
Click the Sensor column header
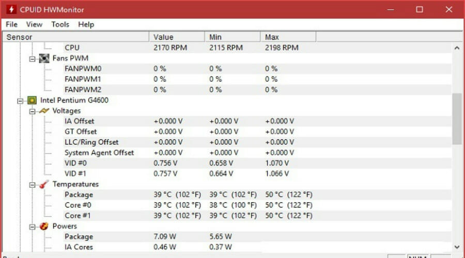click(x=75, y=37)
